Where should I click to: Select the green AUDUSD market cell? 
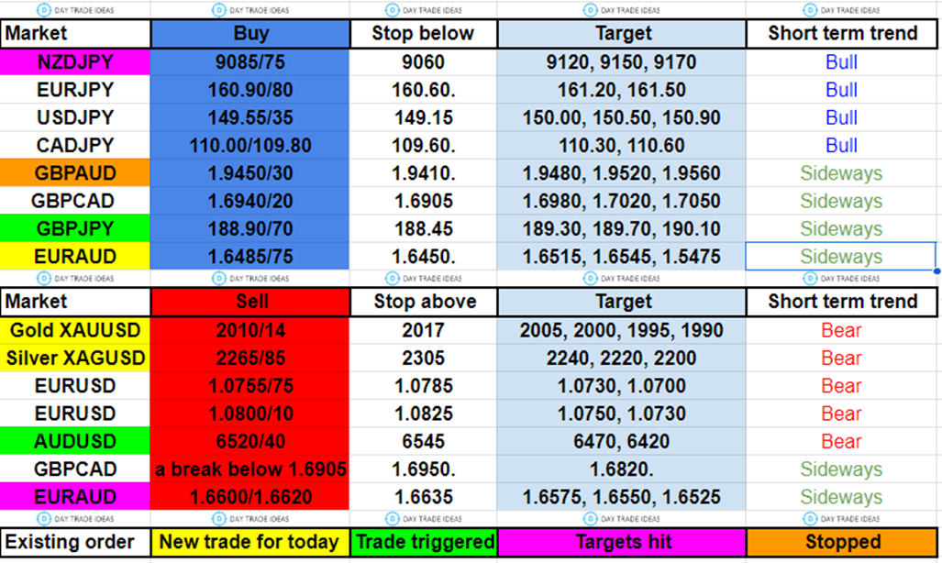(x=75, y=441)
